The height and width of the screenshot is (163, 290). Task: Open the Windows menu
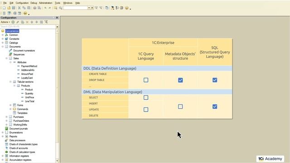pyautogui.click(x=68, y=3)
